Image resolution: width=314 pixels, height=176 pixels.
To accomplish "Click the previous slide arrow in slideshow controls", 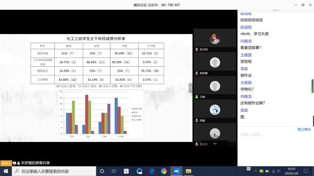I will [x=3, y=139].
